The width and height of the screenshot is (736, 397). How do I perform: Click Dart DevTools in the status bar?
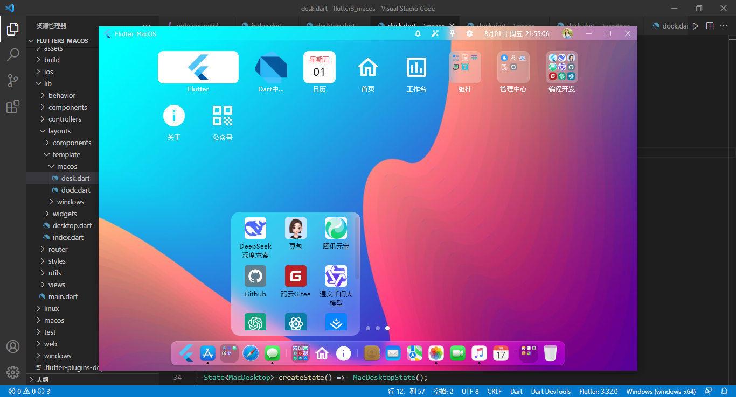click(x=551, y=391)
